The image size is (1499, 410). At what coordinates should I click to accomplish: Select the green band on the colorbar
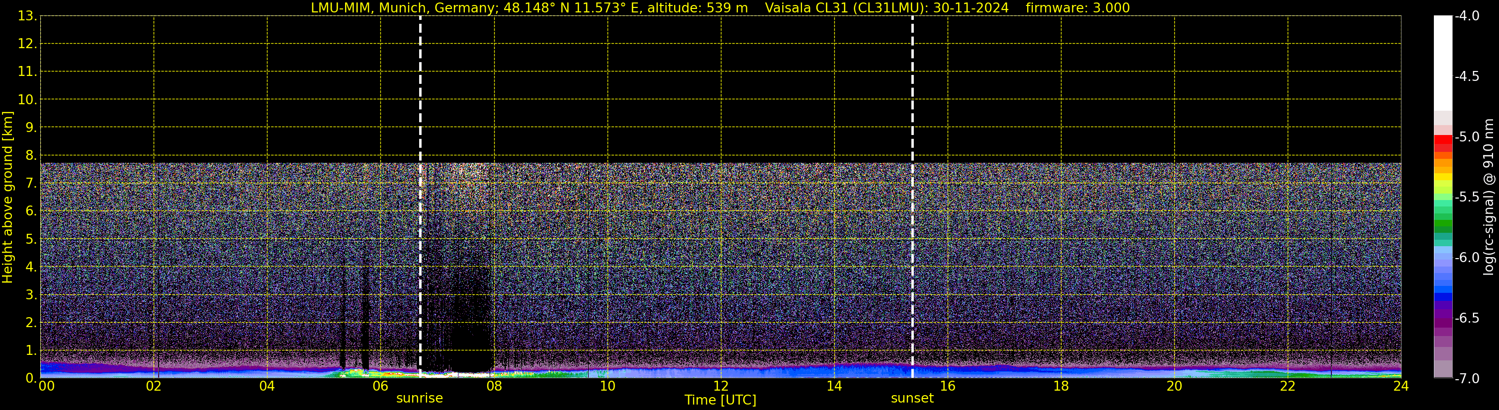pyautogui.click(x=1442, y=223)
